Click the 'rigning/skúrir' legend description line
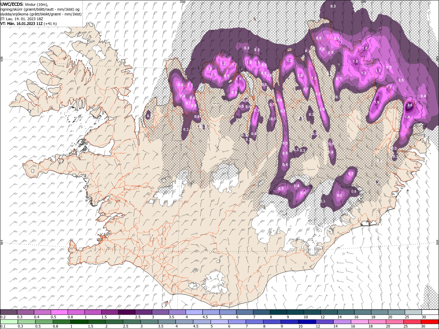 [x=40, y=9]
